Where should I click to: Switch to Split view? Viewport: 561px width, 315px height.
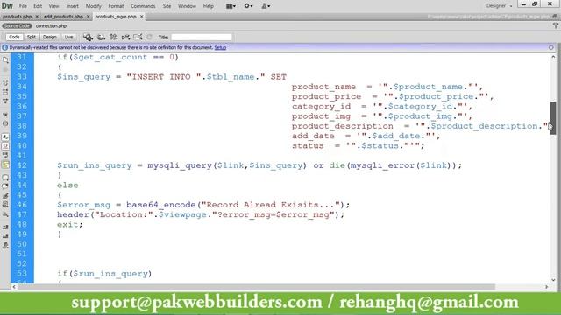click(32, 37)
